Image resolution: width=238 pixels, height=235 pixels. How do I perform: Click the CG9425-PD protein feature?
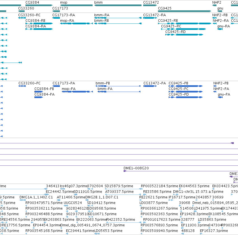click(x=185, y=97)
